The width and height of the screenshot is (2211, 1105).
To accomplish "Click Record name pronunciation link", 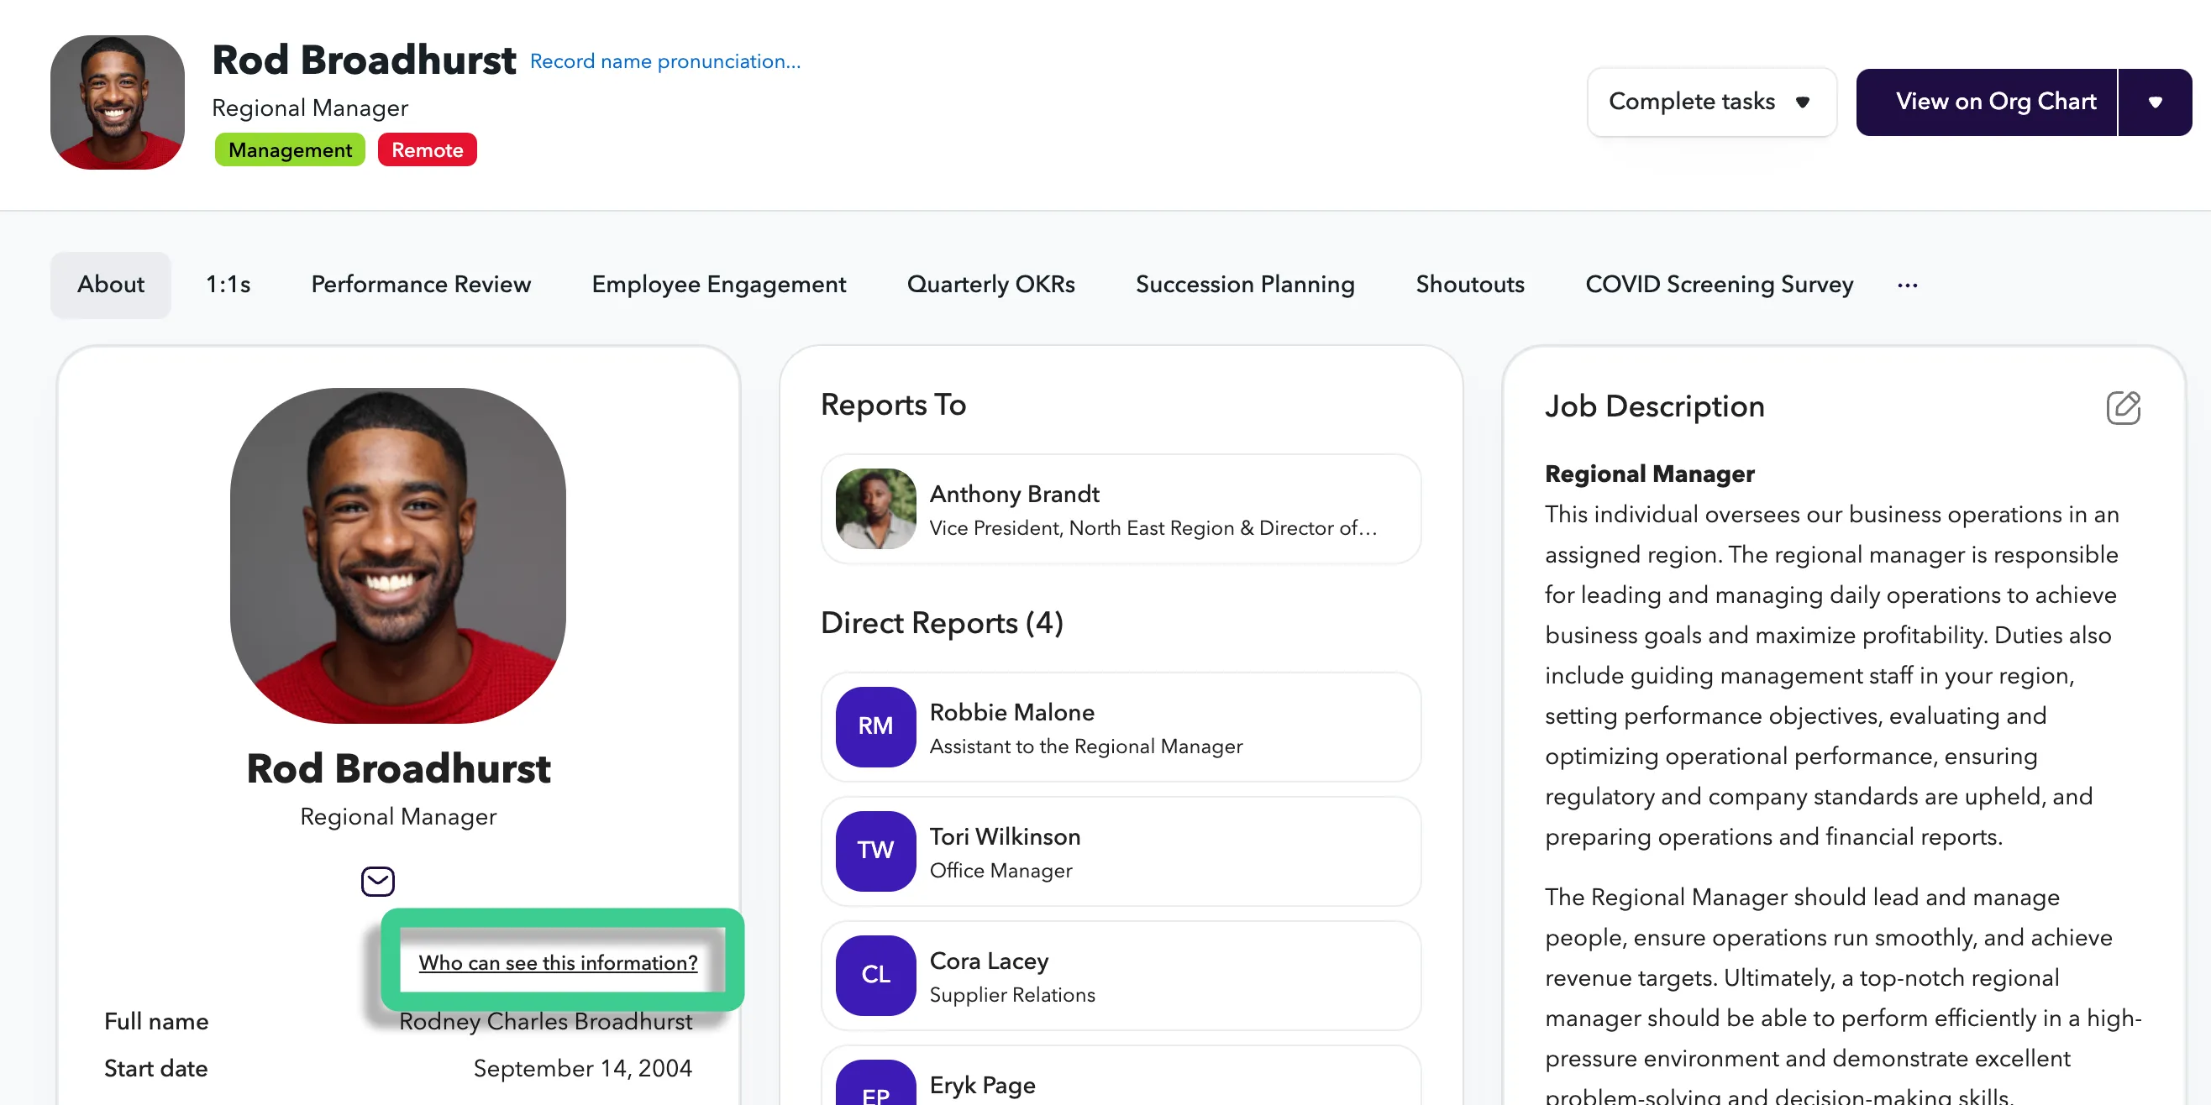I will tap(665, 62).
